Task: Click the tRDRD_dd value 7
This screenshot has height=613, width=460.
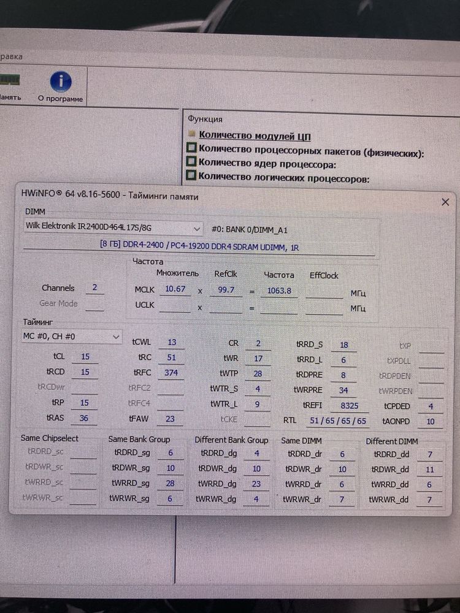Action: [430, 455]
